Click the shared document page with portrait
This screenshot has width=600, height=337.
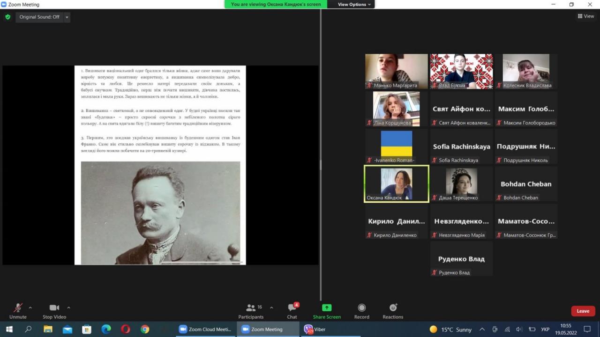tap(160, 165)
